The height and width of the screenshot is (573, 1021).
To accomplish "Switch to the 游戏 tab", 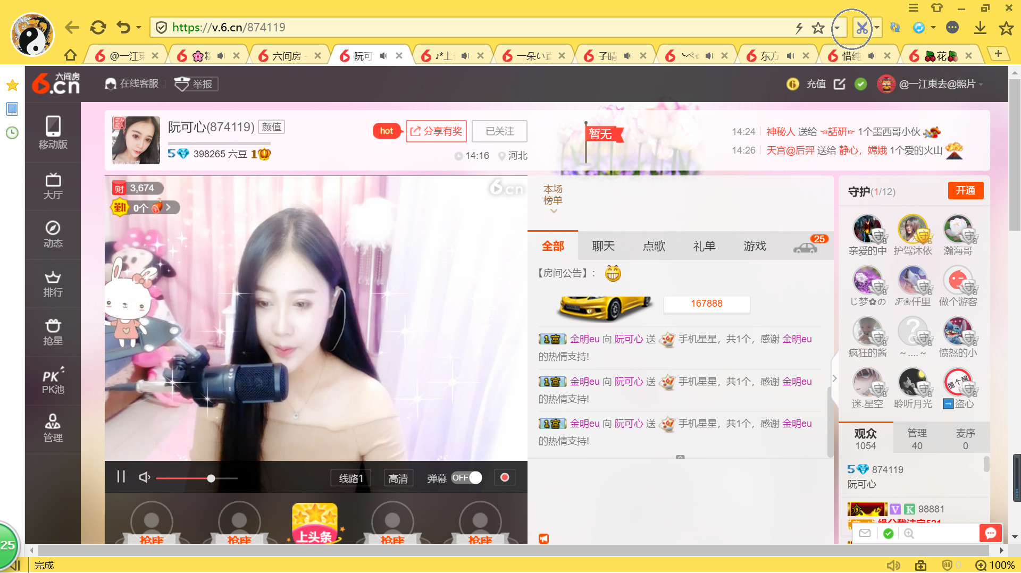I will 755,246.
